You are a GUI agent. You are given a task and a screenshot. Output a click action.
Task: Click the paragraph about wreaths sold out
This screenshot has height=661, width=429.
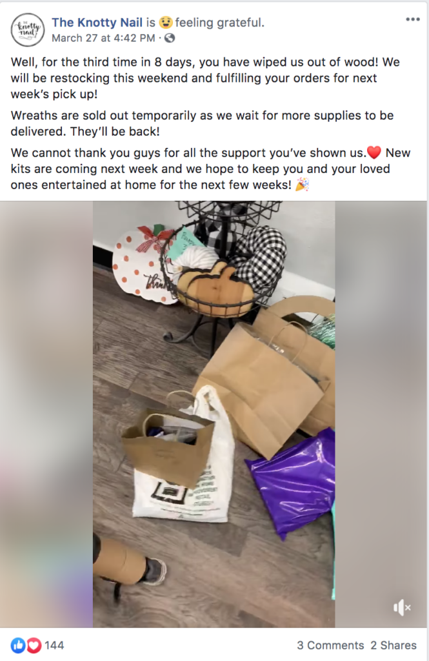203,123
